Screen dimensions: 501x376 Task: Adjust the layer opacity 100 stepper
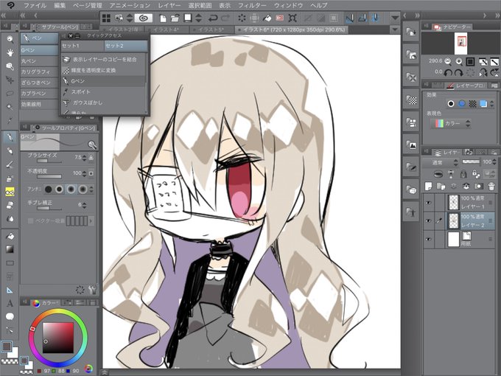494,162
